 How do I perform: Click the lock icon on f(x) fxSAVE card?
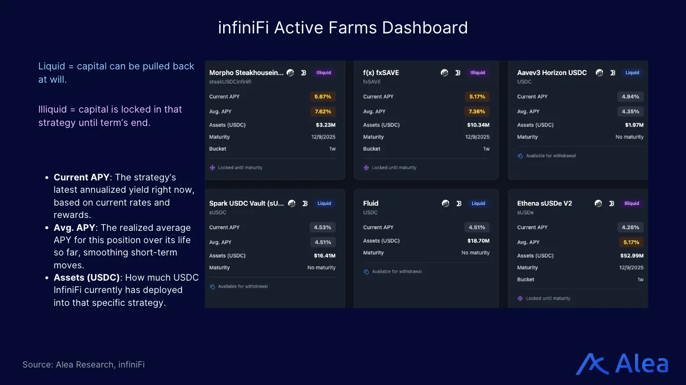click(366, 167)
